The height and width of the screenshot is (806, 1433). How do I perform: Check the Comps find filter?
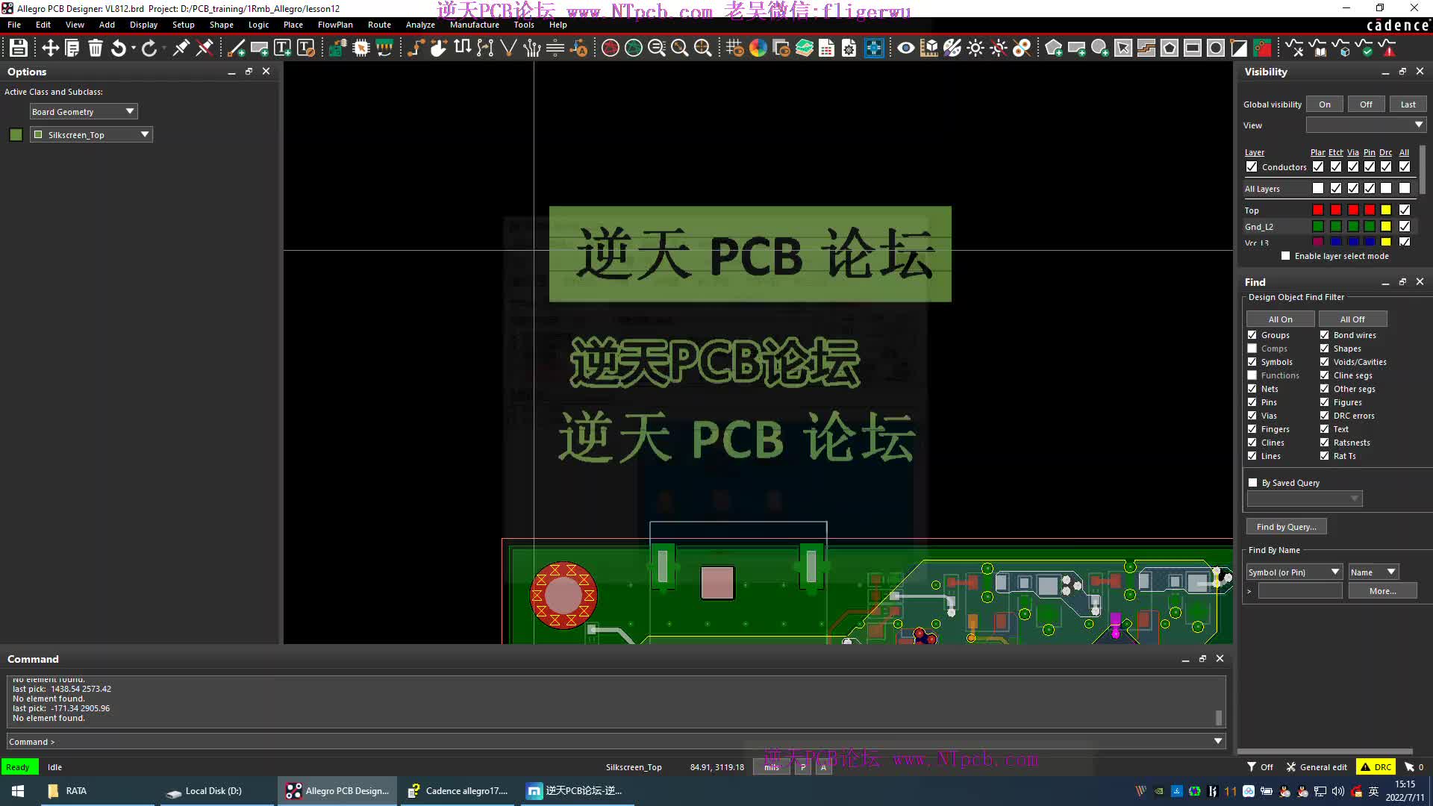(1252, 349)
